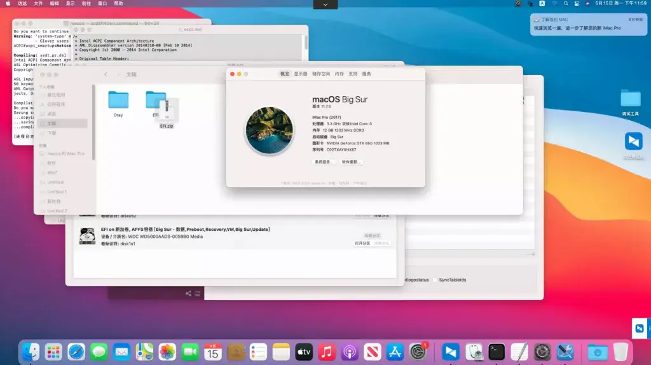Click the macOS Big Sur artwork image
The width and height of the screenshot is (651, 365).
click(269, 130)
